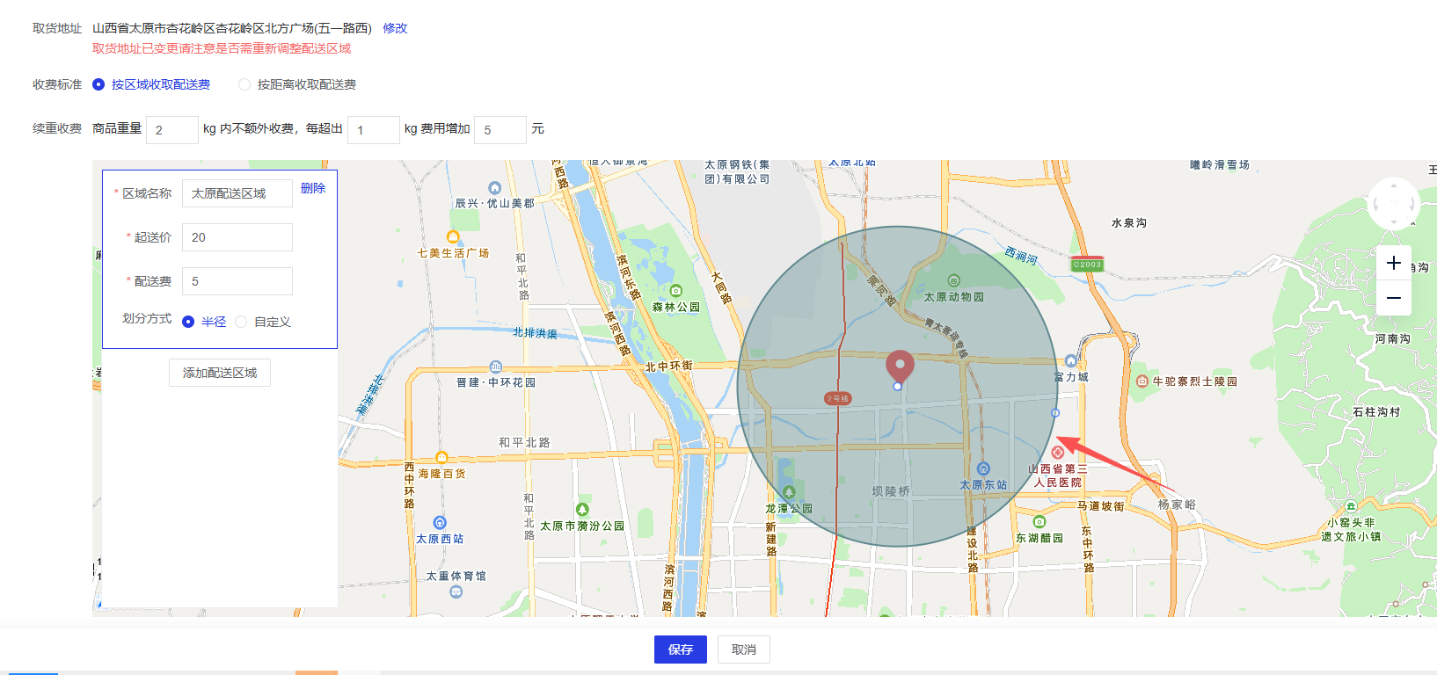The height and width of the screenshot is (675, 1437).
Task: Choose 半径 as the division method
Action: click(x=188, y=322)
